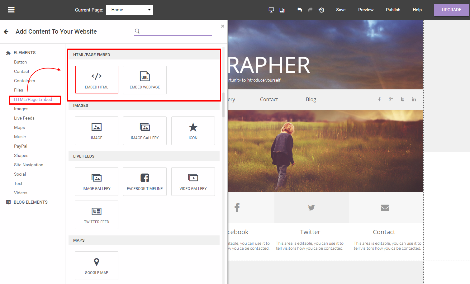This screenshot has width=470, height=284.
Task: Select Text in elements list
Action: [18, 183]
